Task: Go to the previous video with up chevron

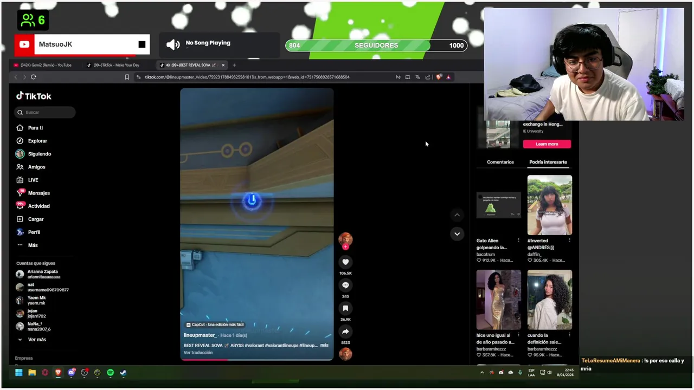Action: pos(457,215)
